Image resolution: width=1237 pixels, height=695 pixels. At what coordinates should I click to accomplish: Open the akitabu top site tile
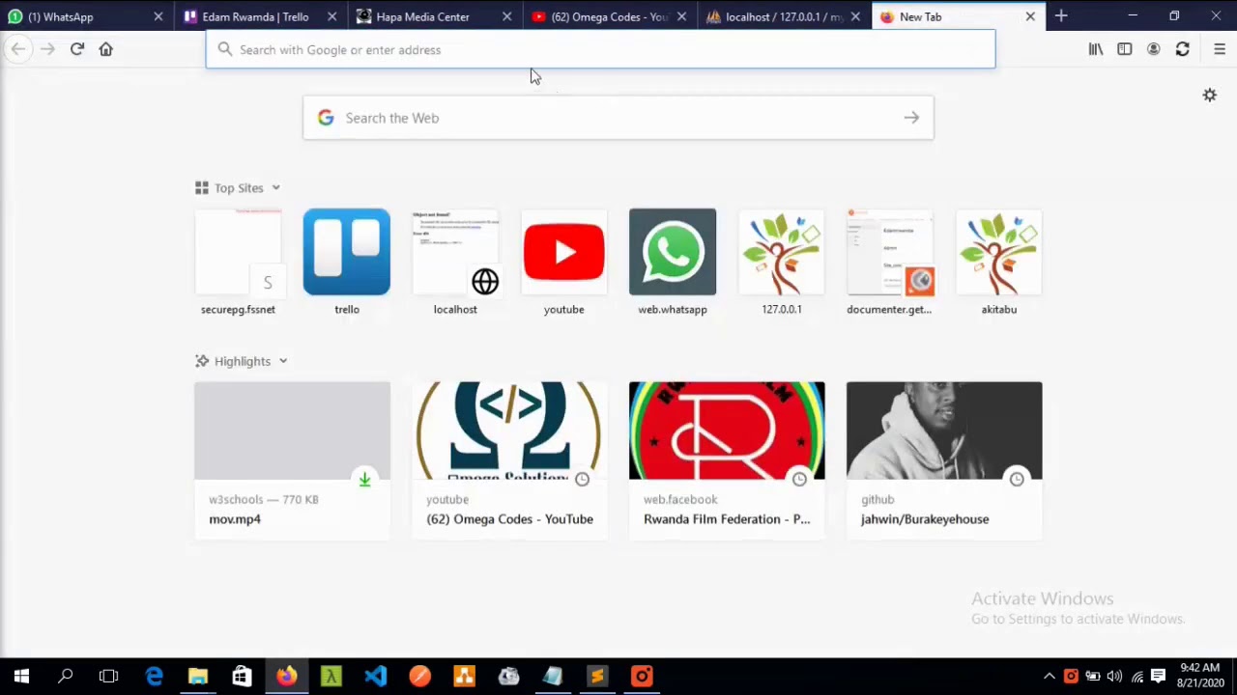point(999,263)
